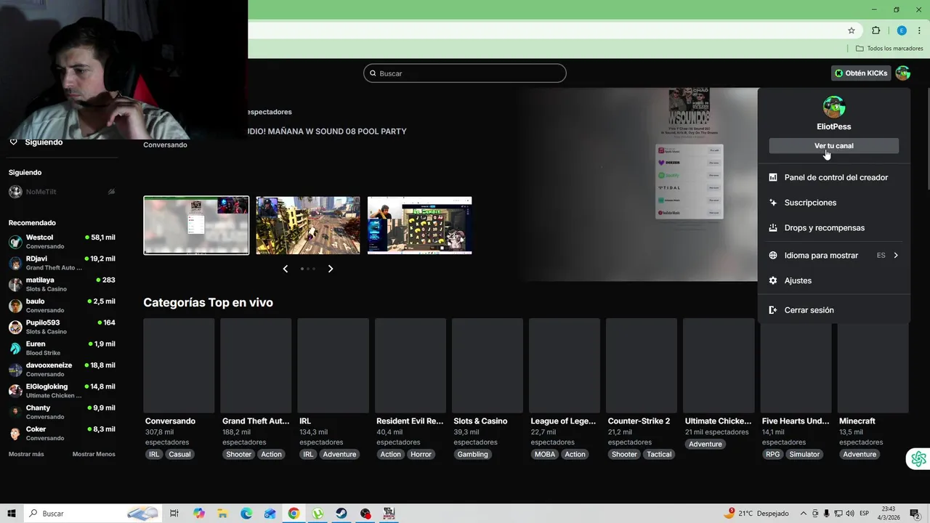Open Copilot from the taskbar
930x523 pixels.
click(198, 514)
